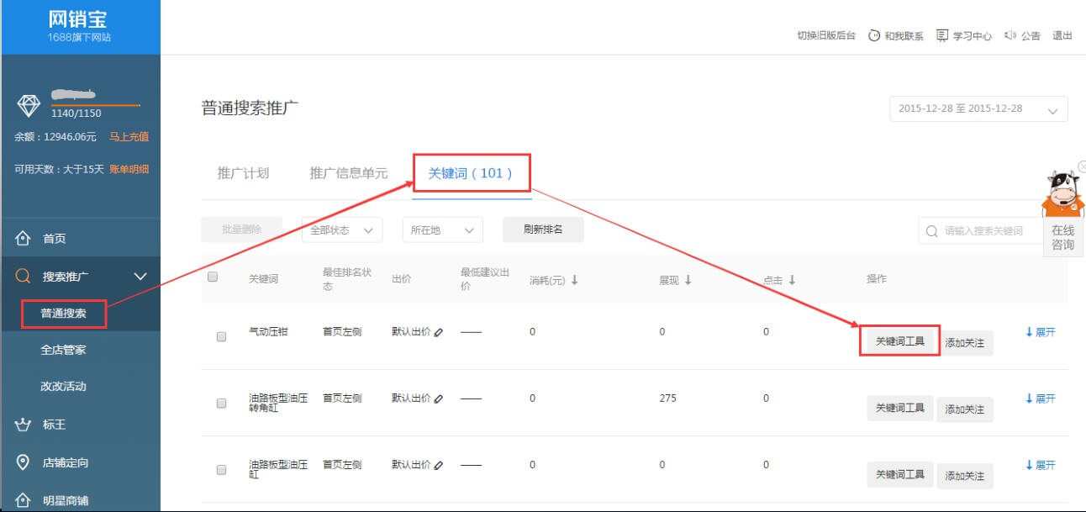Sort by 展现 using its arrow icon

688,281
